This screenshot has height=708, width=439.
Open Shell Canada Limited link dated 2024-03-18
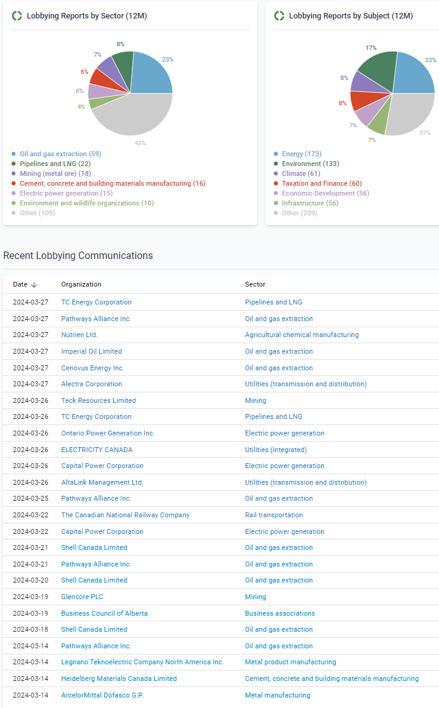click(x=94, y=629)
